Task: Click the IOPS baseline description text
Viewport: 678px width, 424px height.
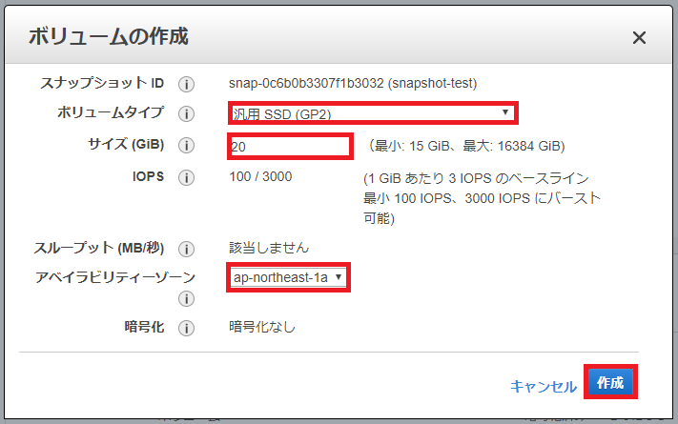Action: (483, 198)
